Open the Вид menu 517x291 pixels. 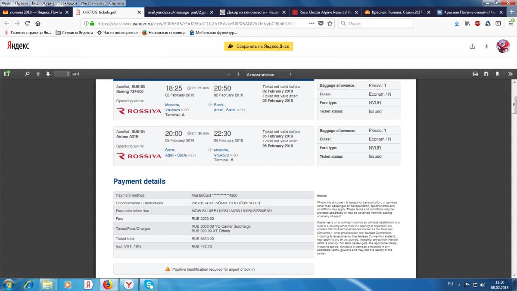35,3
